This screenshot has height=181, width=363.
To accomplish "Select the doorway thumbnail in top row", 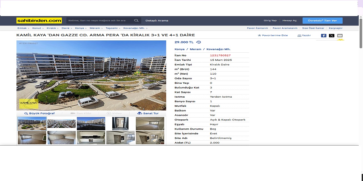I will click(121, 124).
